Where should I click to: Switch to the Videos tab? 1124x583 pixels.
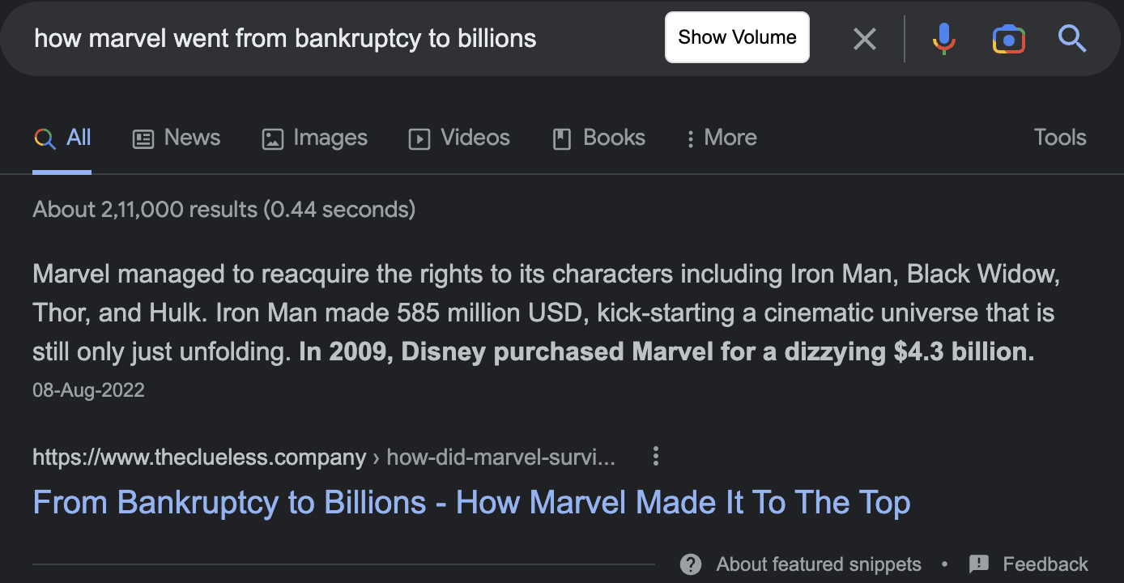tap(459, 138)
